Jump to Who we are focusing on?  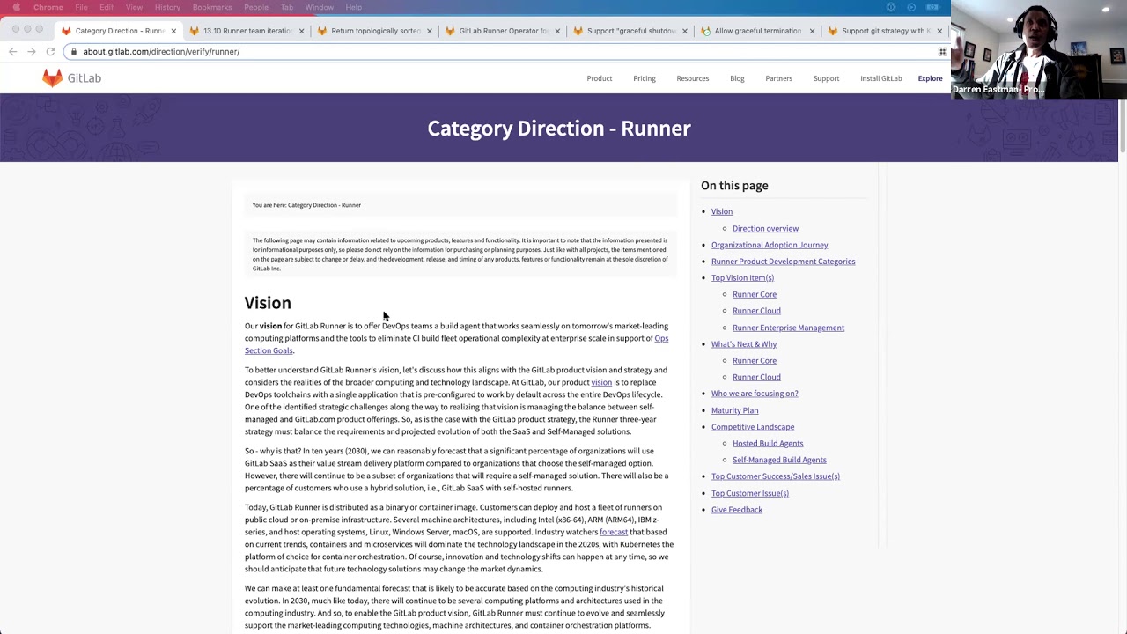755,394
